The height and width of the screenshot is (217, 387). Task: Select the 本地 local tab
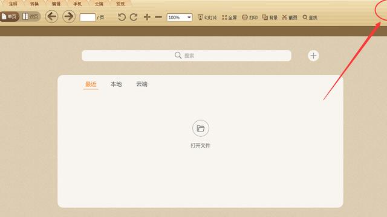[116, 84]
